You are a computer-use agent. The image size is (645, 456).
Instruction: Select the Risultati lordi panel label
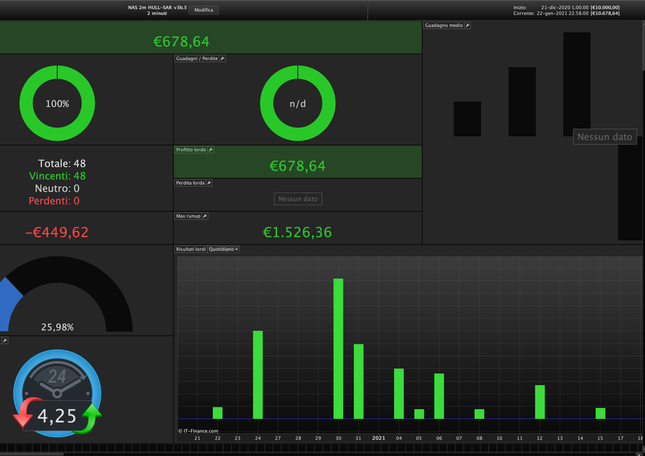click(191, 249)
